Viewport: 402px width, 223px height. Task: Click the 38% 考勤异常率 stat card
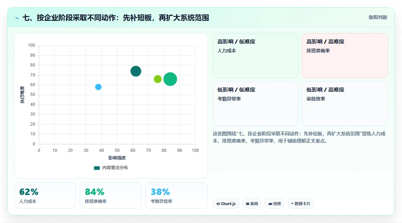(x=176, y=195)
